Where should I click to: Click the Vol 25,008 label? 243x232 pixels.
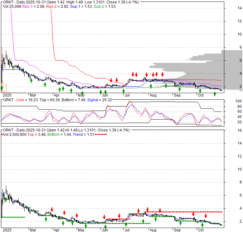pyautogui.click(x=12, y=7)
